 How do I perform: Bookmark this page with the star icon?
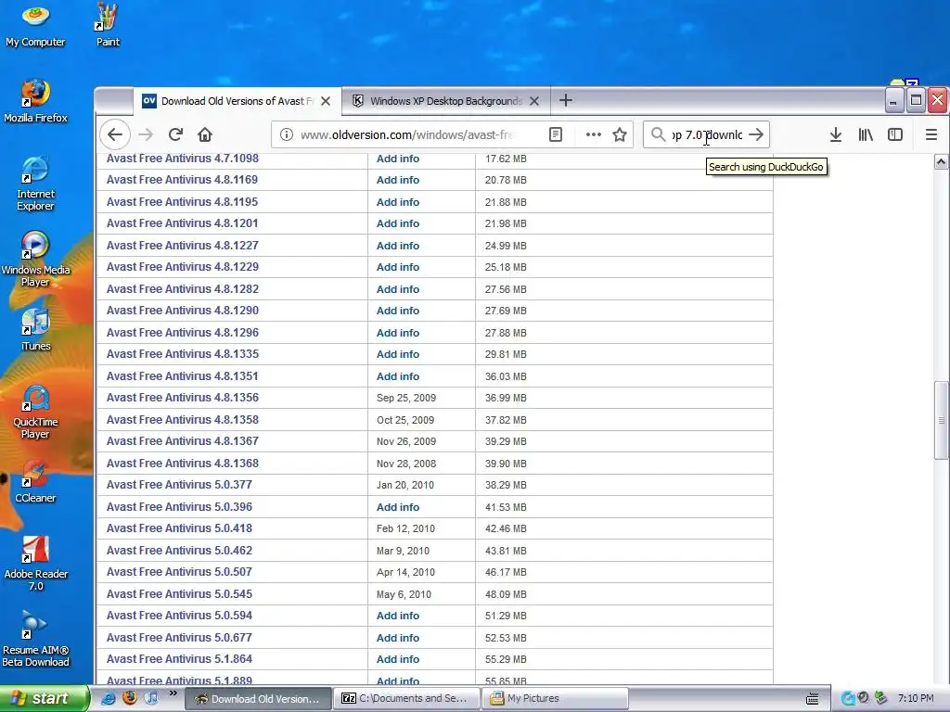[x=619, y=134]
